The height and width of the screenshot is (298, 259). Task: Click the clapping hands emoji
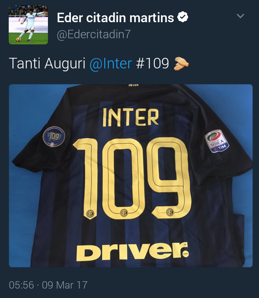click(181, 64)
